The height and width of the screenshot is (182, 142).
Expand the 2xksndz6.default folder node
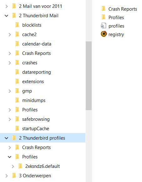[x=13, y=166]
